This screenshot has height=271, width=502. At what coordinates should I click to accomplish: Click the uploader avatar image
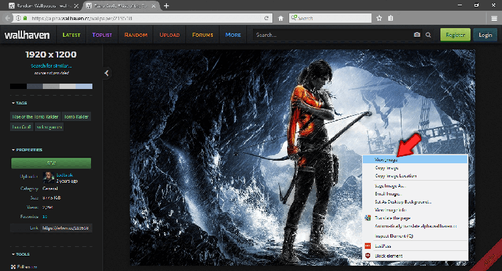point(49,177)
